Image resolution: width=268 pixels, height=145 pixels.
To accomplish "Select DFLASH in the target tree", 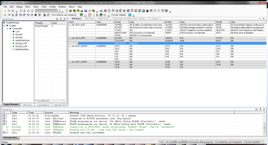I will tap(19, 37).
